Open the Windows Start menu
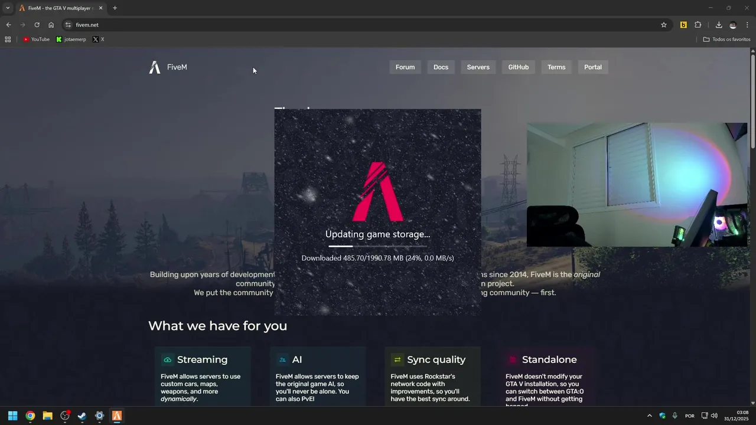756x425 pixels. (x=12, y=416)
